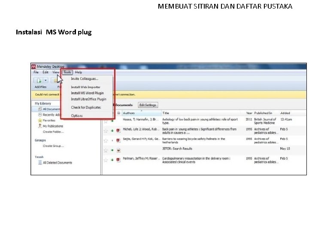The width and height of the screenshot is (309, 232).
Task: Select 'Back pain in young athletes' title
Action: click(199, 131)
